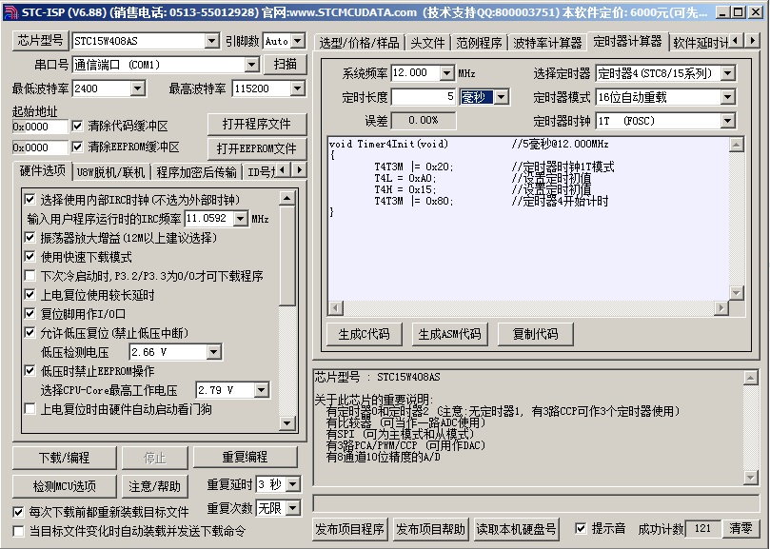The image size is (770, 549).
Task: Switch to 软件延时计算器 tab
Action: 700,43
